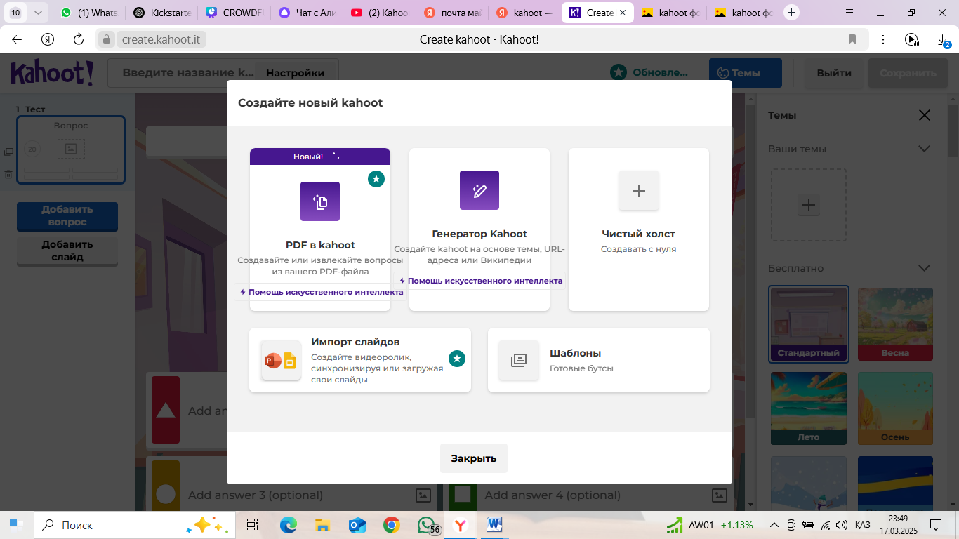This screenshot has height=539, width=959.
Task: Open the browser three-dot menu
Action: coord(883,39)
